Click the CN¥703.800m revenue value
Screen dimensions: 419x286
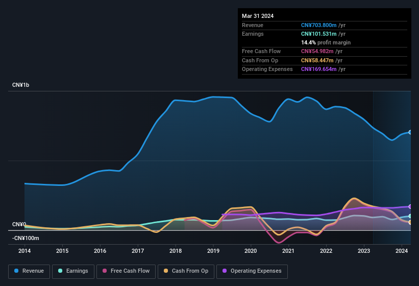click(319, 25)
